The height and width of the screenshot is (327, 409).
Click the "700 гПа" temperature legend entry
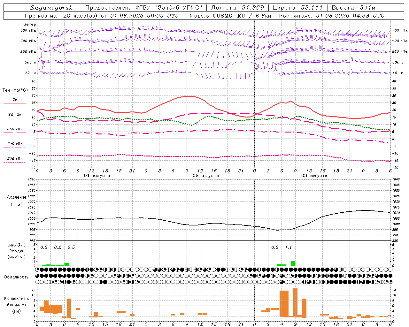(15, 144)
